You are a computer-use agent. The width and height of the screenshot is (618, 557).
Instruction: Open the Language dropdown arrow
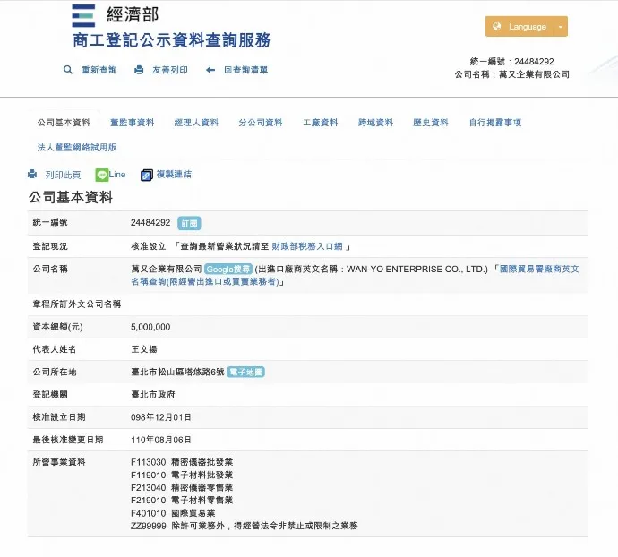560,26
